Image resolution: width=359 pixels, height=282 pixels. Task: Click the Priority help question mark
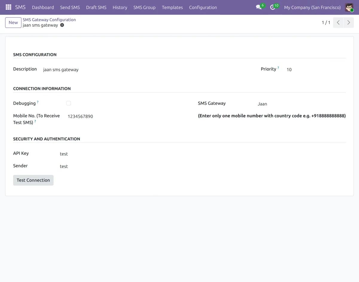pyautogui.click(x=278, y=67)
